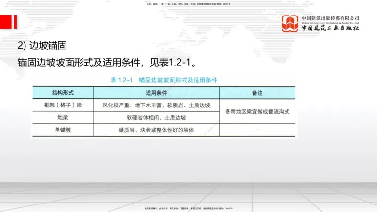Click the '结构形式' table header
This screenshot has width=377, height=212.
(x=63, y=93)
